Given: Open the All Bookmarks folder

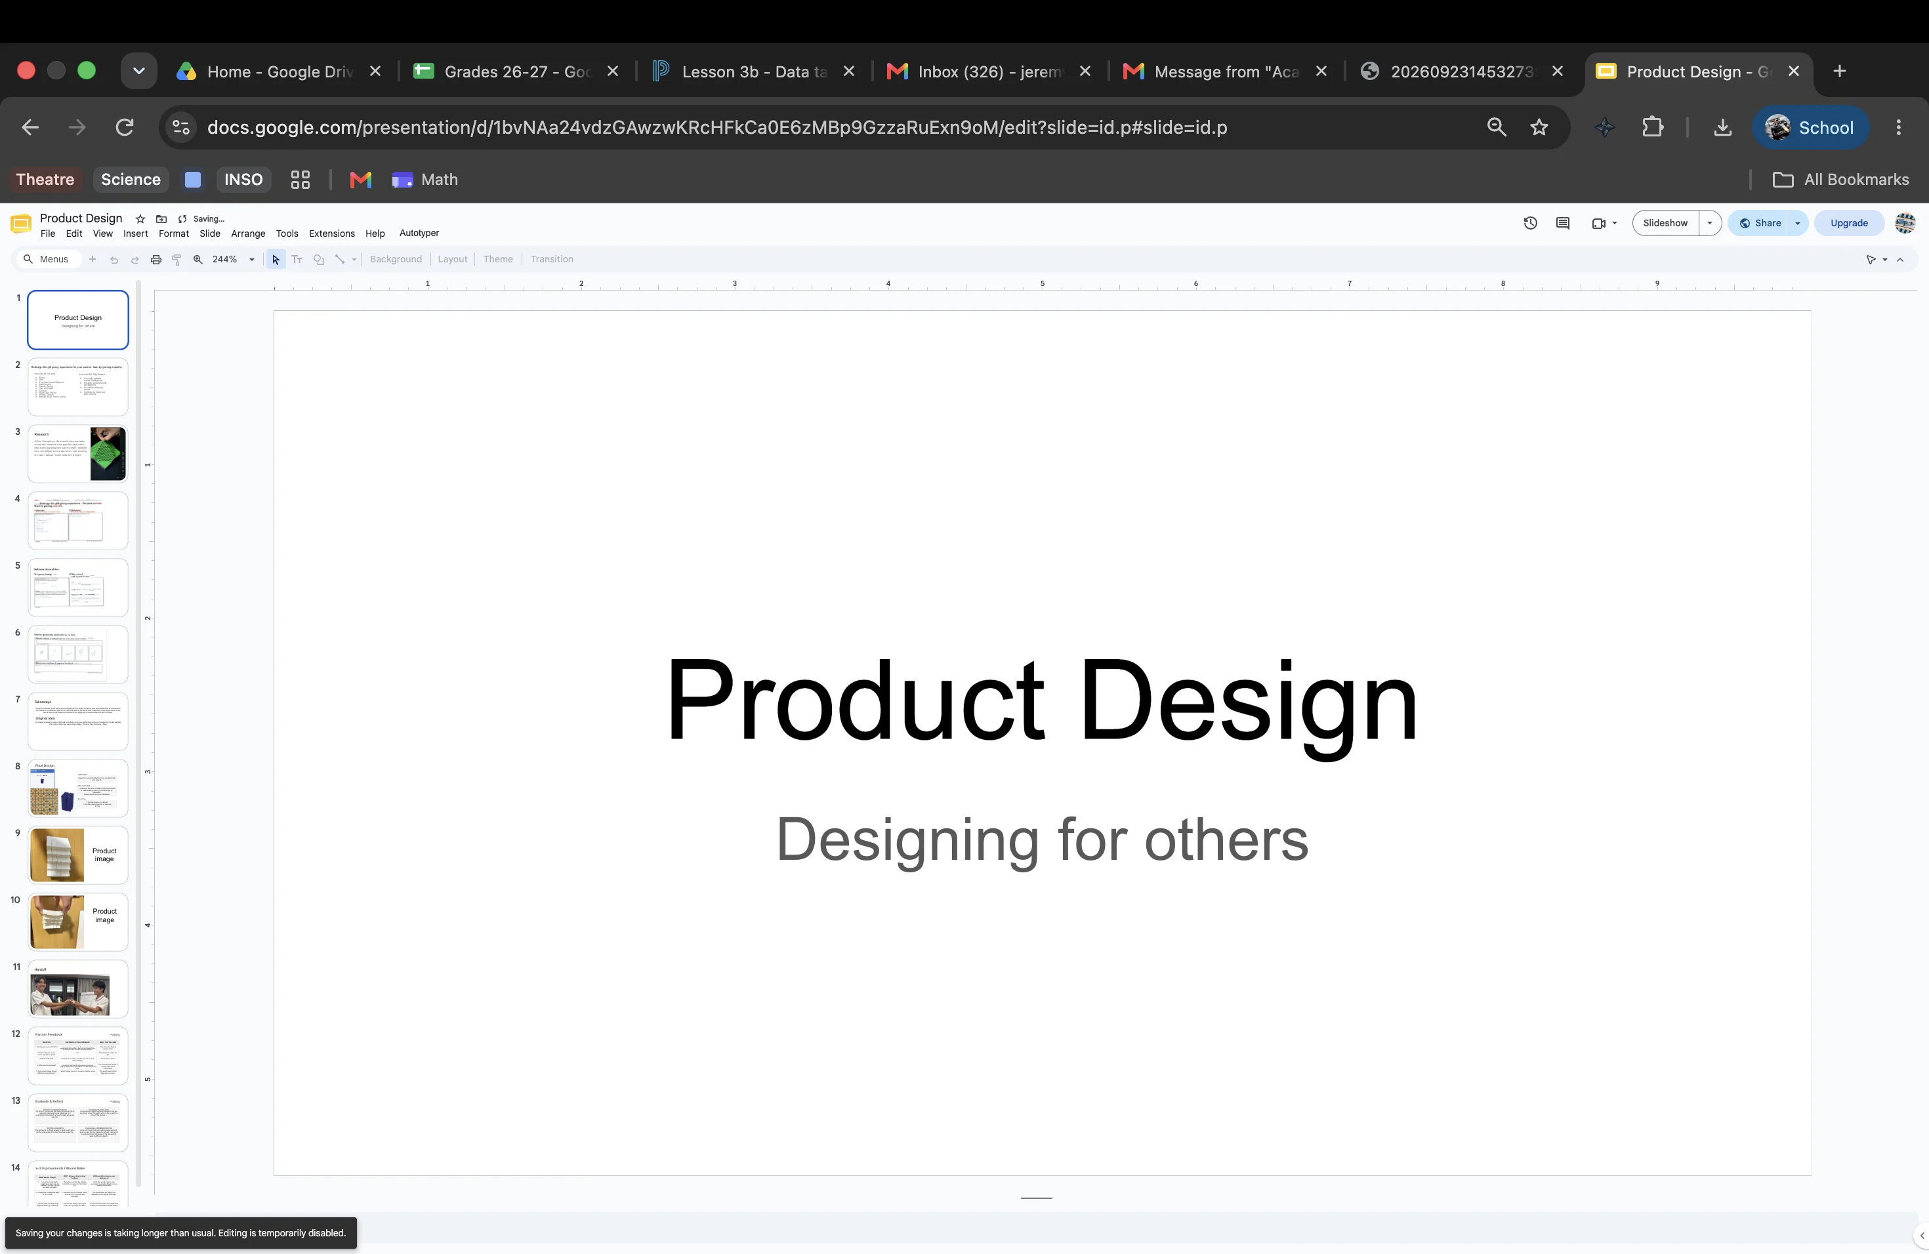Looking at the screenshot, I should click(x=1840, y=180).
